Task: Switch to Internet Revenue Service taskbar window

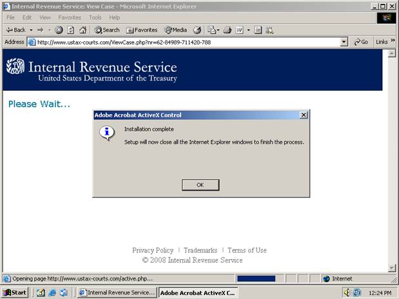Action: [x=117, y=293]
